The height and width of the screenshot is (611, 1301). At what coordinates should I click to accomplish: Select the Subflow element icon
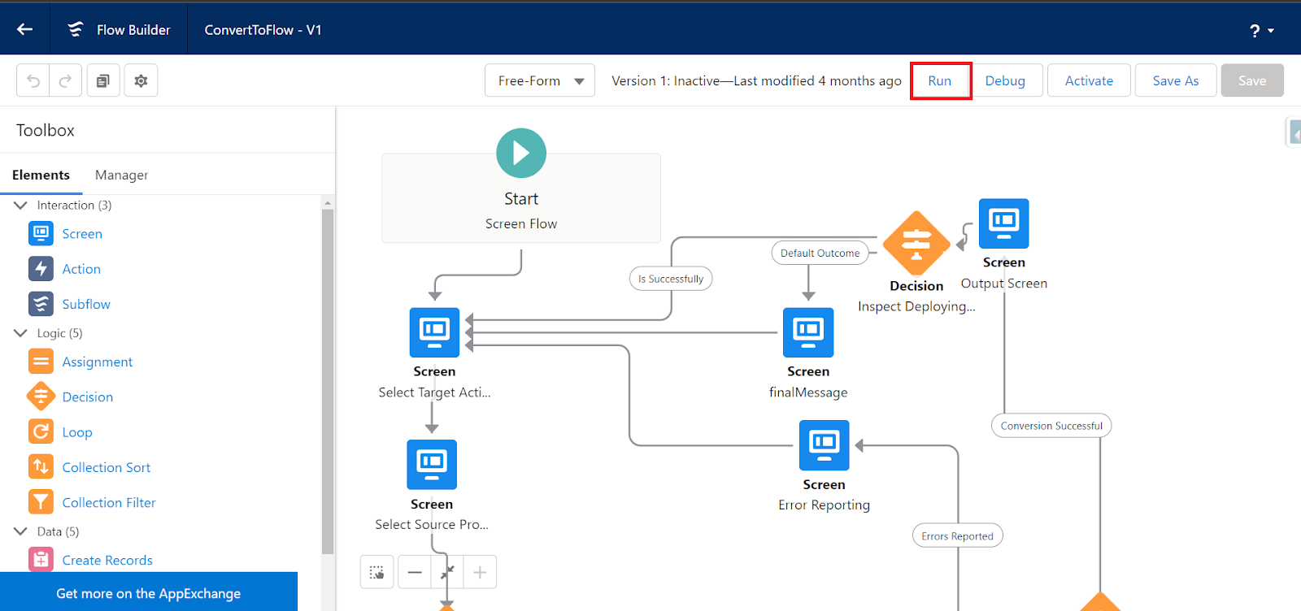(x=41, y=304)
